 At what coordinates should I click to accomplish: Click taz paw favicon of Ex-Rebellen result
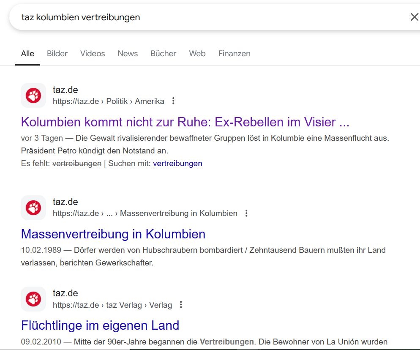(33, 96)
